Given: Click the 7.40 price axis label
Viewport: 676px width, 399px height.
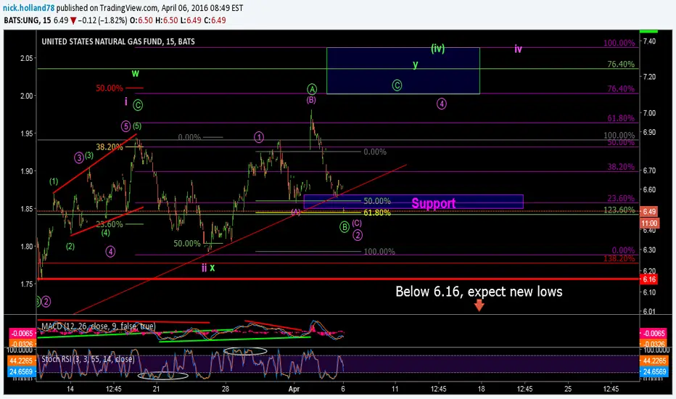Looking at the screenshot, I should (x=649, y=41).
